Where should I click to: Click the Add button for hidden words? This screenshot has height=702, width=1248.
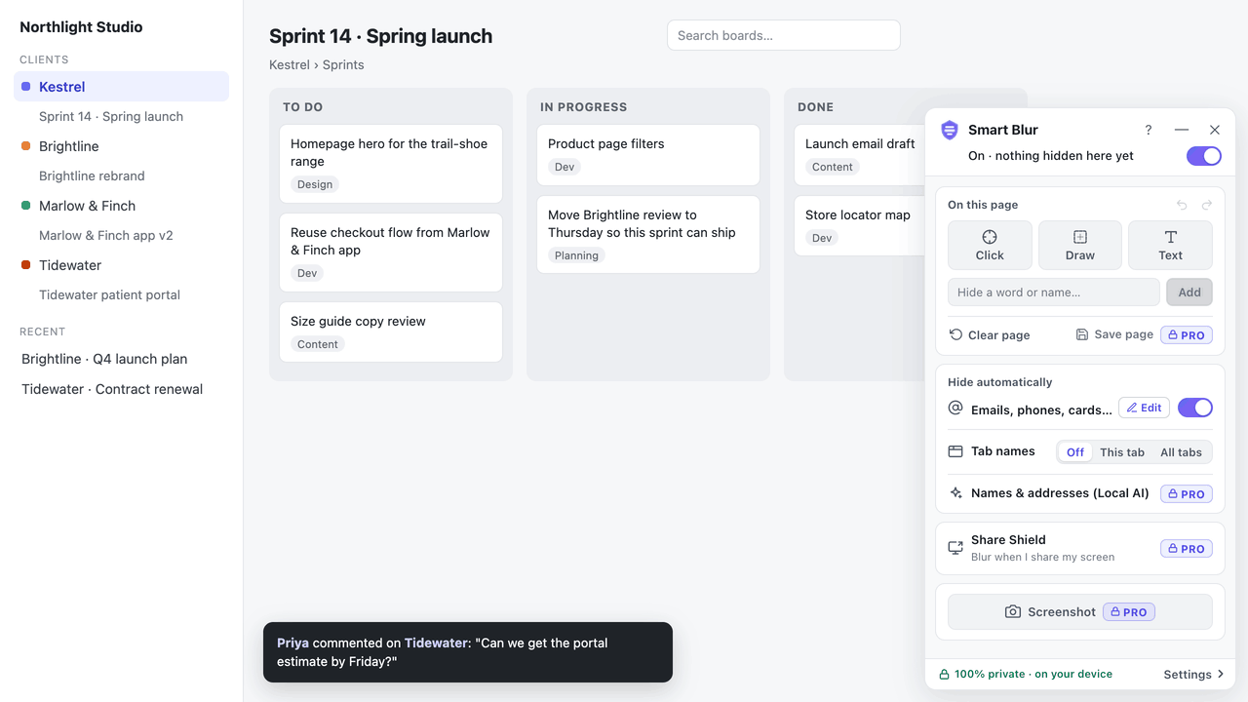pos(1189,292)
